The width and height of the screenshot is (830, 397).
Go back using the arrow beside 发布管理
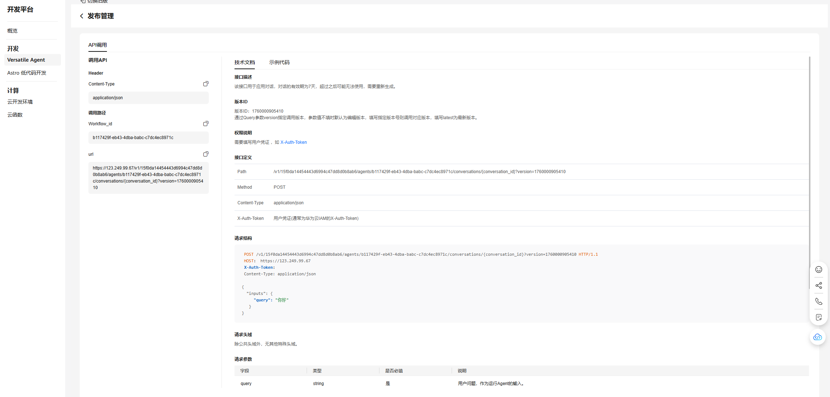click(x=82, y=16)
